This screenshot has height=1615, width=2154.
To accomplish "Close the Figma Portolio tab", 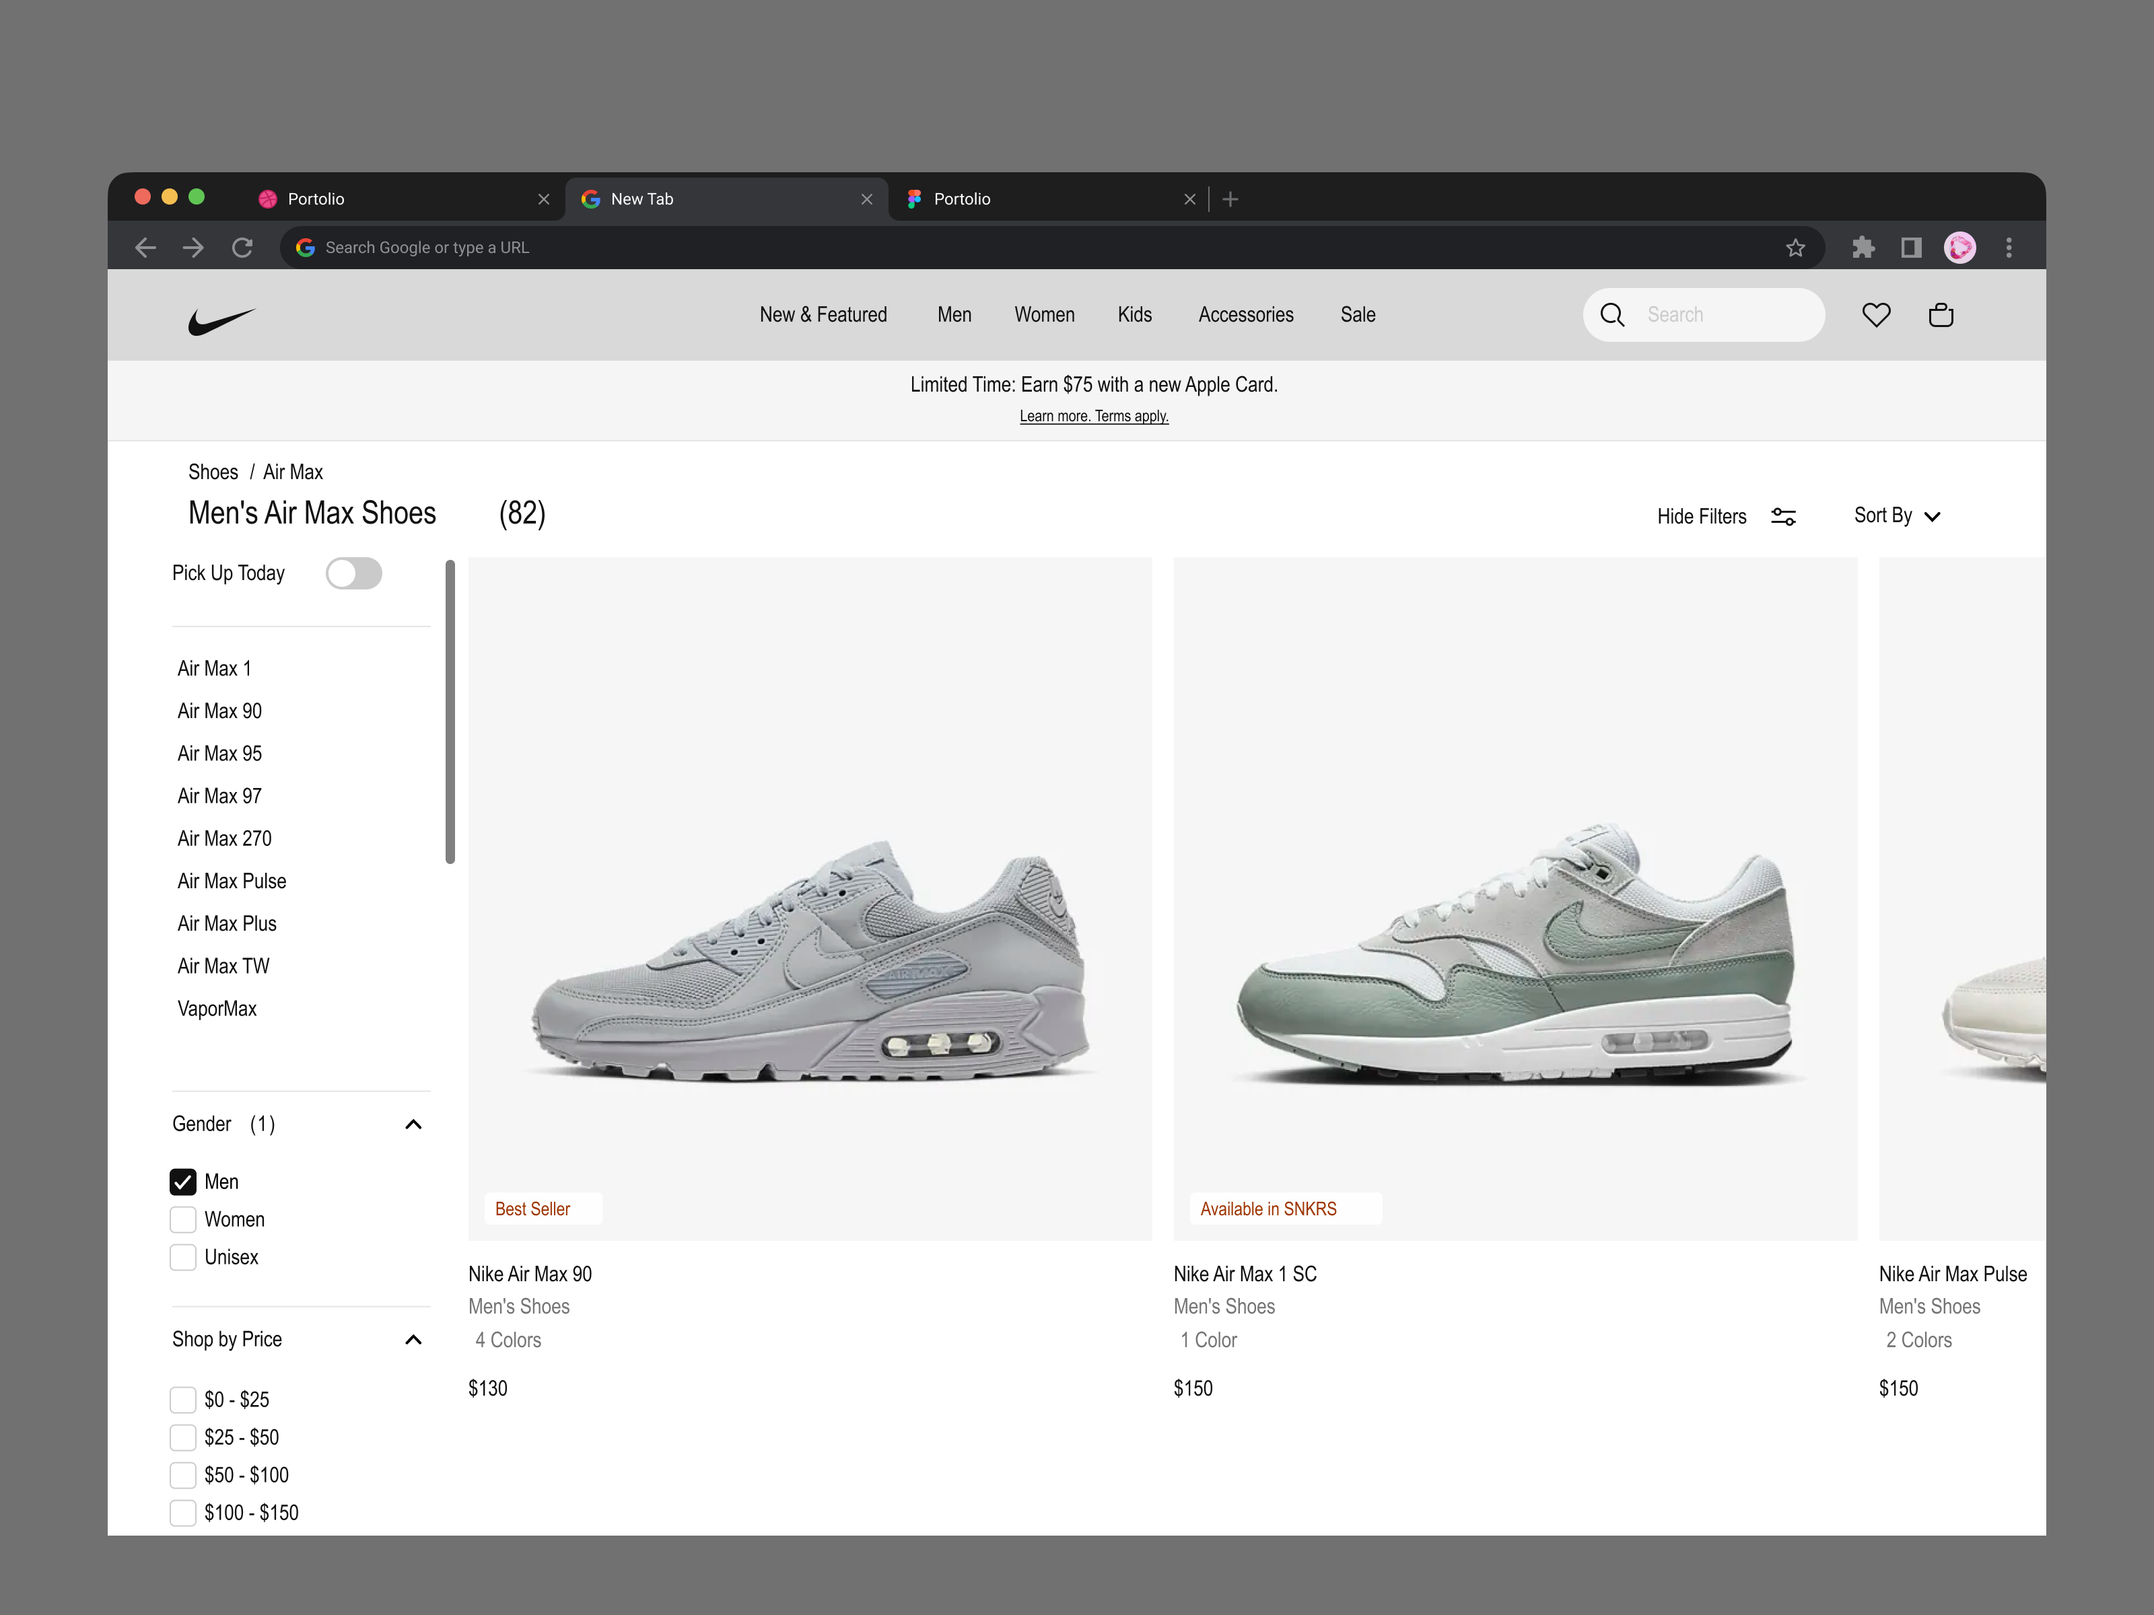I will pyautogui.click(x=1189, y=199).
